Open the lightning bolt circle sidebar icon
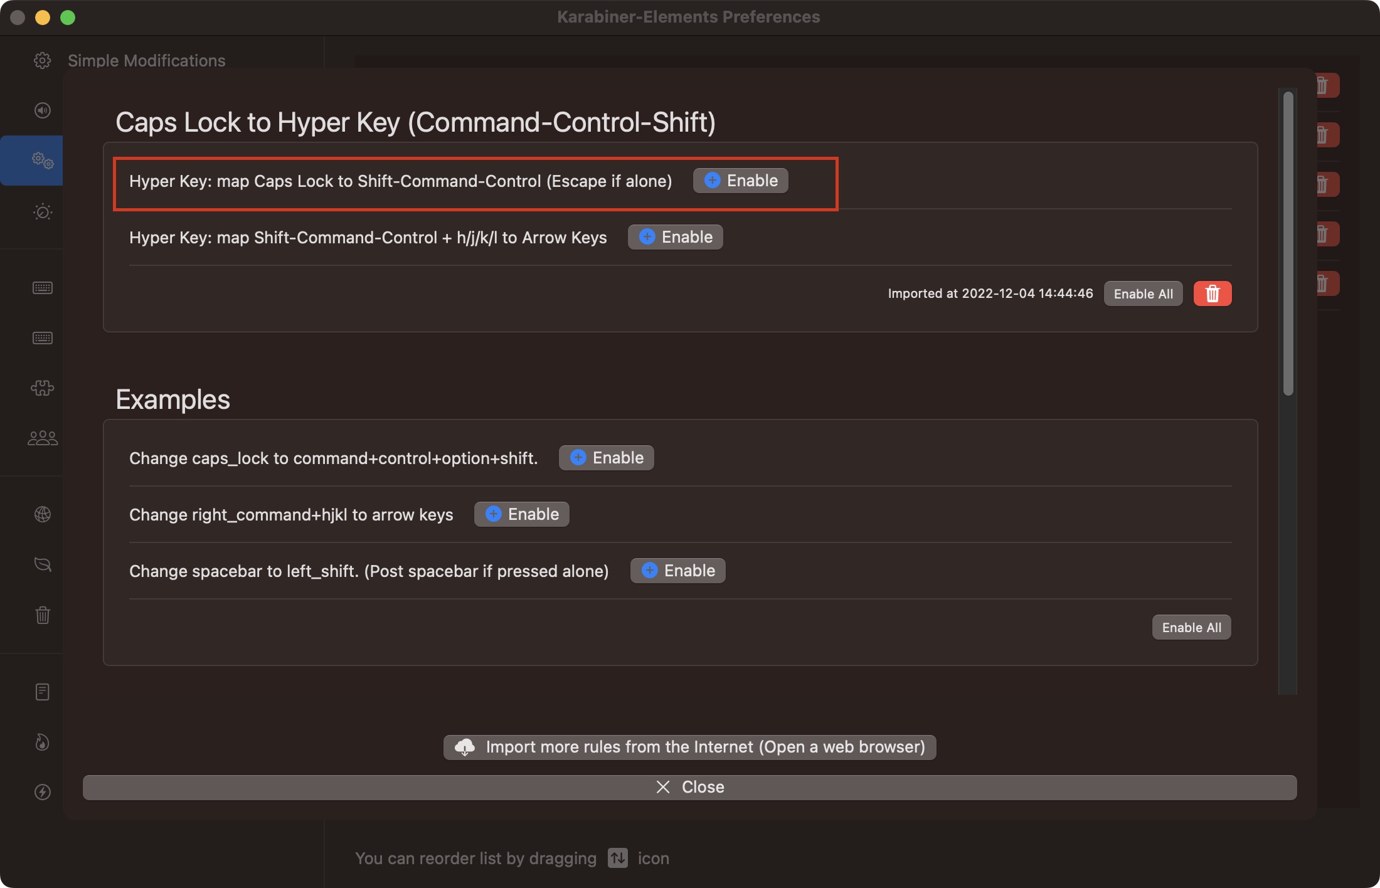The height and width of the screenshot is (888, 1380). [42, 792]
